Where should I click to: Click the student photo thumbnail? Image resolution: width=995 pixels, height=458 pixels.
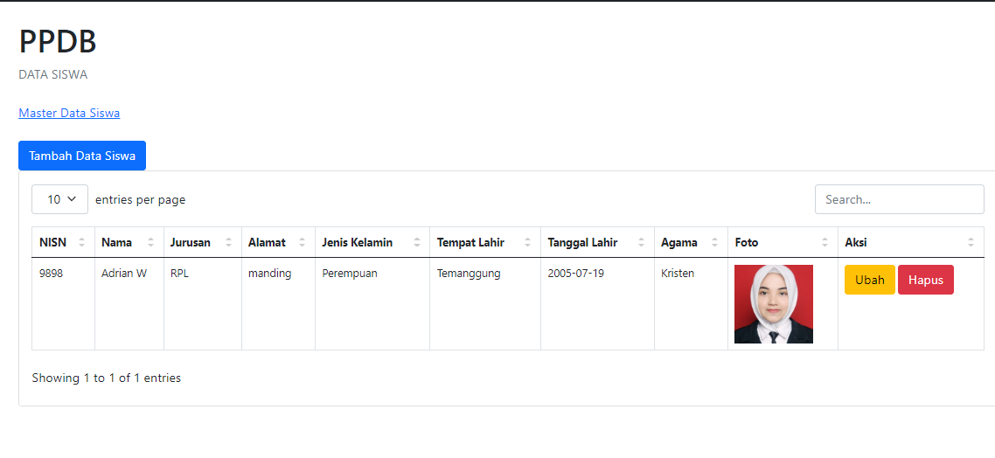click(774, 304)
